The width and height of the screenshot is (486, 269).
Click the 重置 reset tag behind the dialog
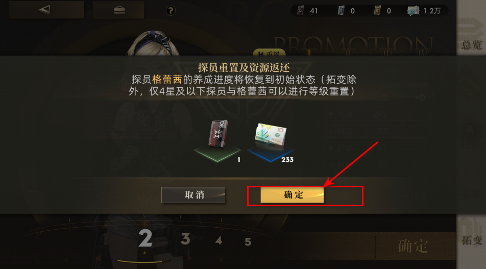coord(269,53)
